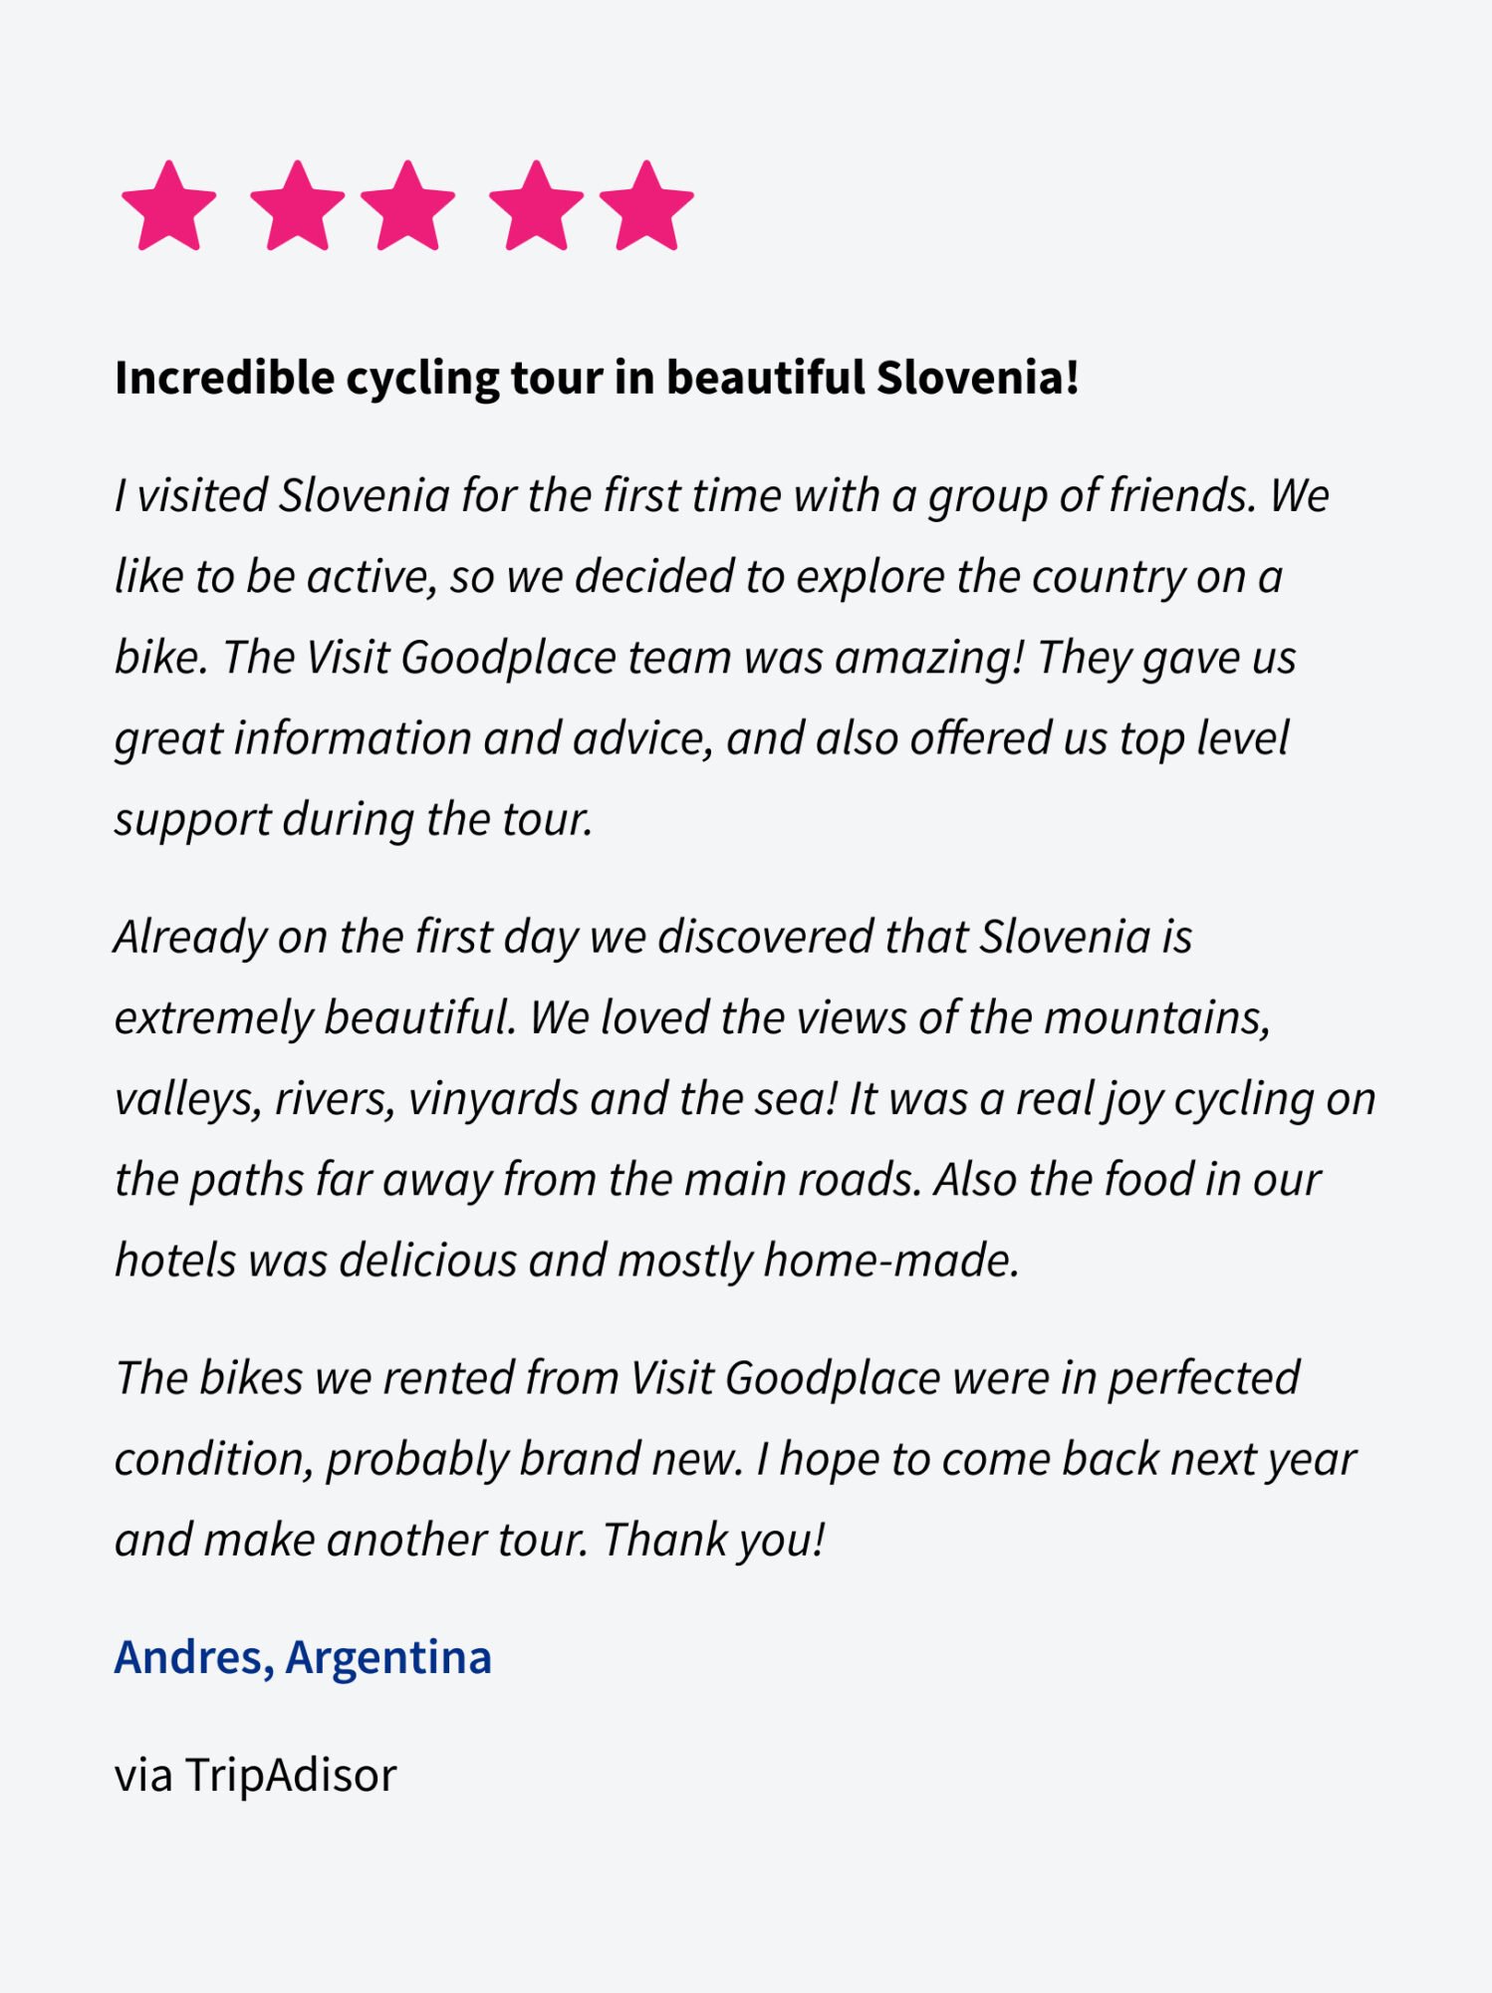Click the sentence 'The Visit Goodplace team was amazing!'
Viewport: 1492px width, 1993px height.
click(622, 658)
